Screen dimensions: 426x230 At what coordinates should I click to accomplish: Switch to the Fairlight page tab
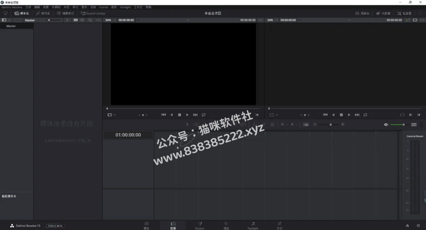pos(253,225)
